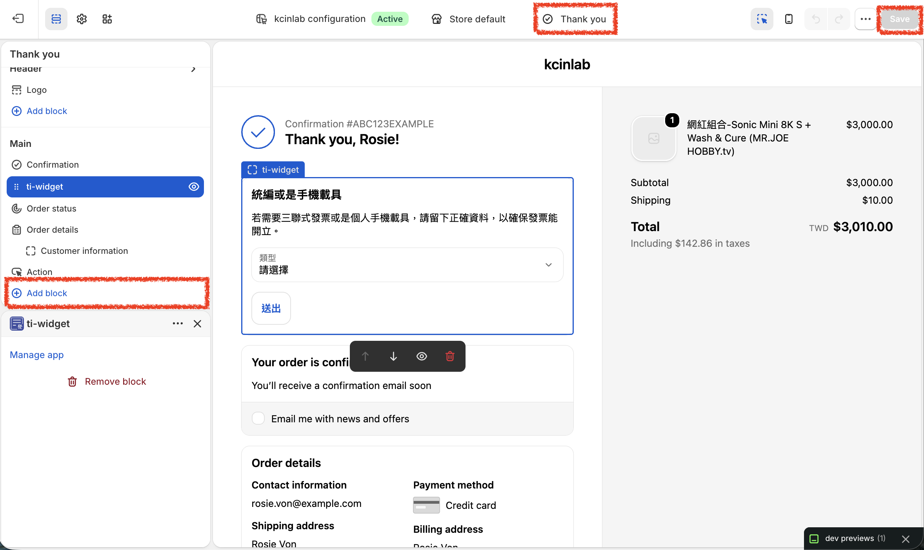
Task: Close the ti-widget settings panel
Action: 197,324
